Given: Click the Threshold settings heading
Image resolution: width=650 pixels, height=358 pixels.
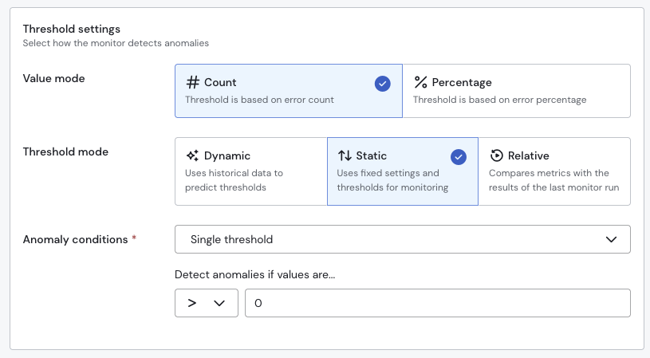Looking at the screenshot, I should [x=72, y=30].
